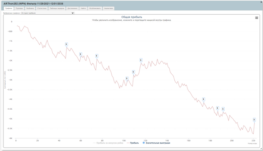263x151 pixels.
Task: Open the chart hamburger export menu
Action: 257,18
